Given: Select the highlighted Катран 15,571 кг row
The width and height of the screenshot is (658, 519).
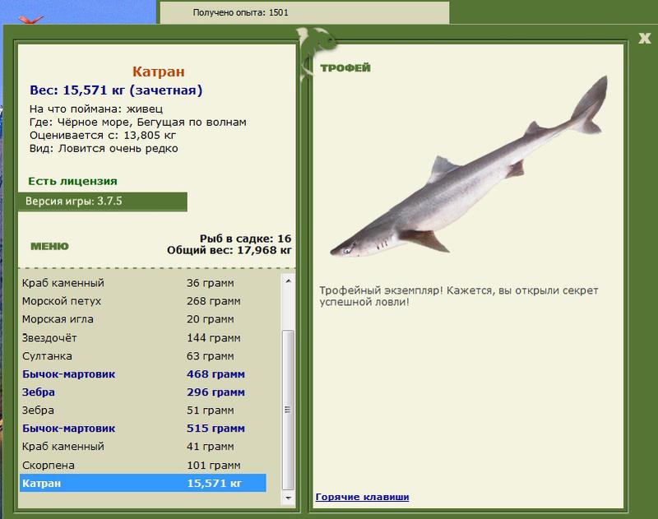Looking at the screenshot, I should [142, 483].
